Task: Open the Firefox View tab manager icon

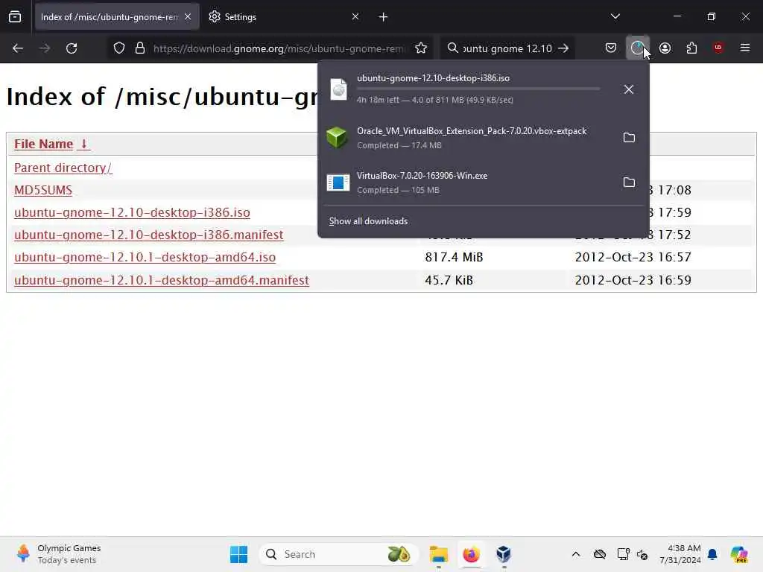Action: coord(15,17)
